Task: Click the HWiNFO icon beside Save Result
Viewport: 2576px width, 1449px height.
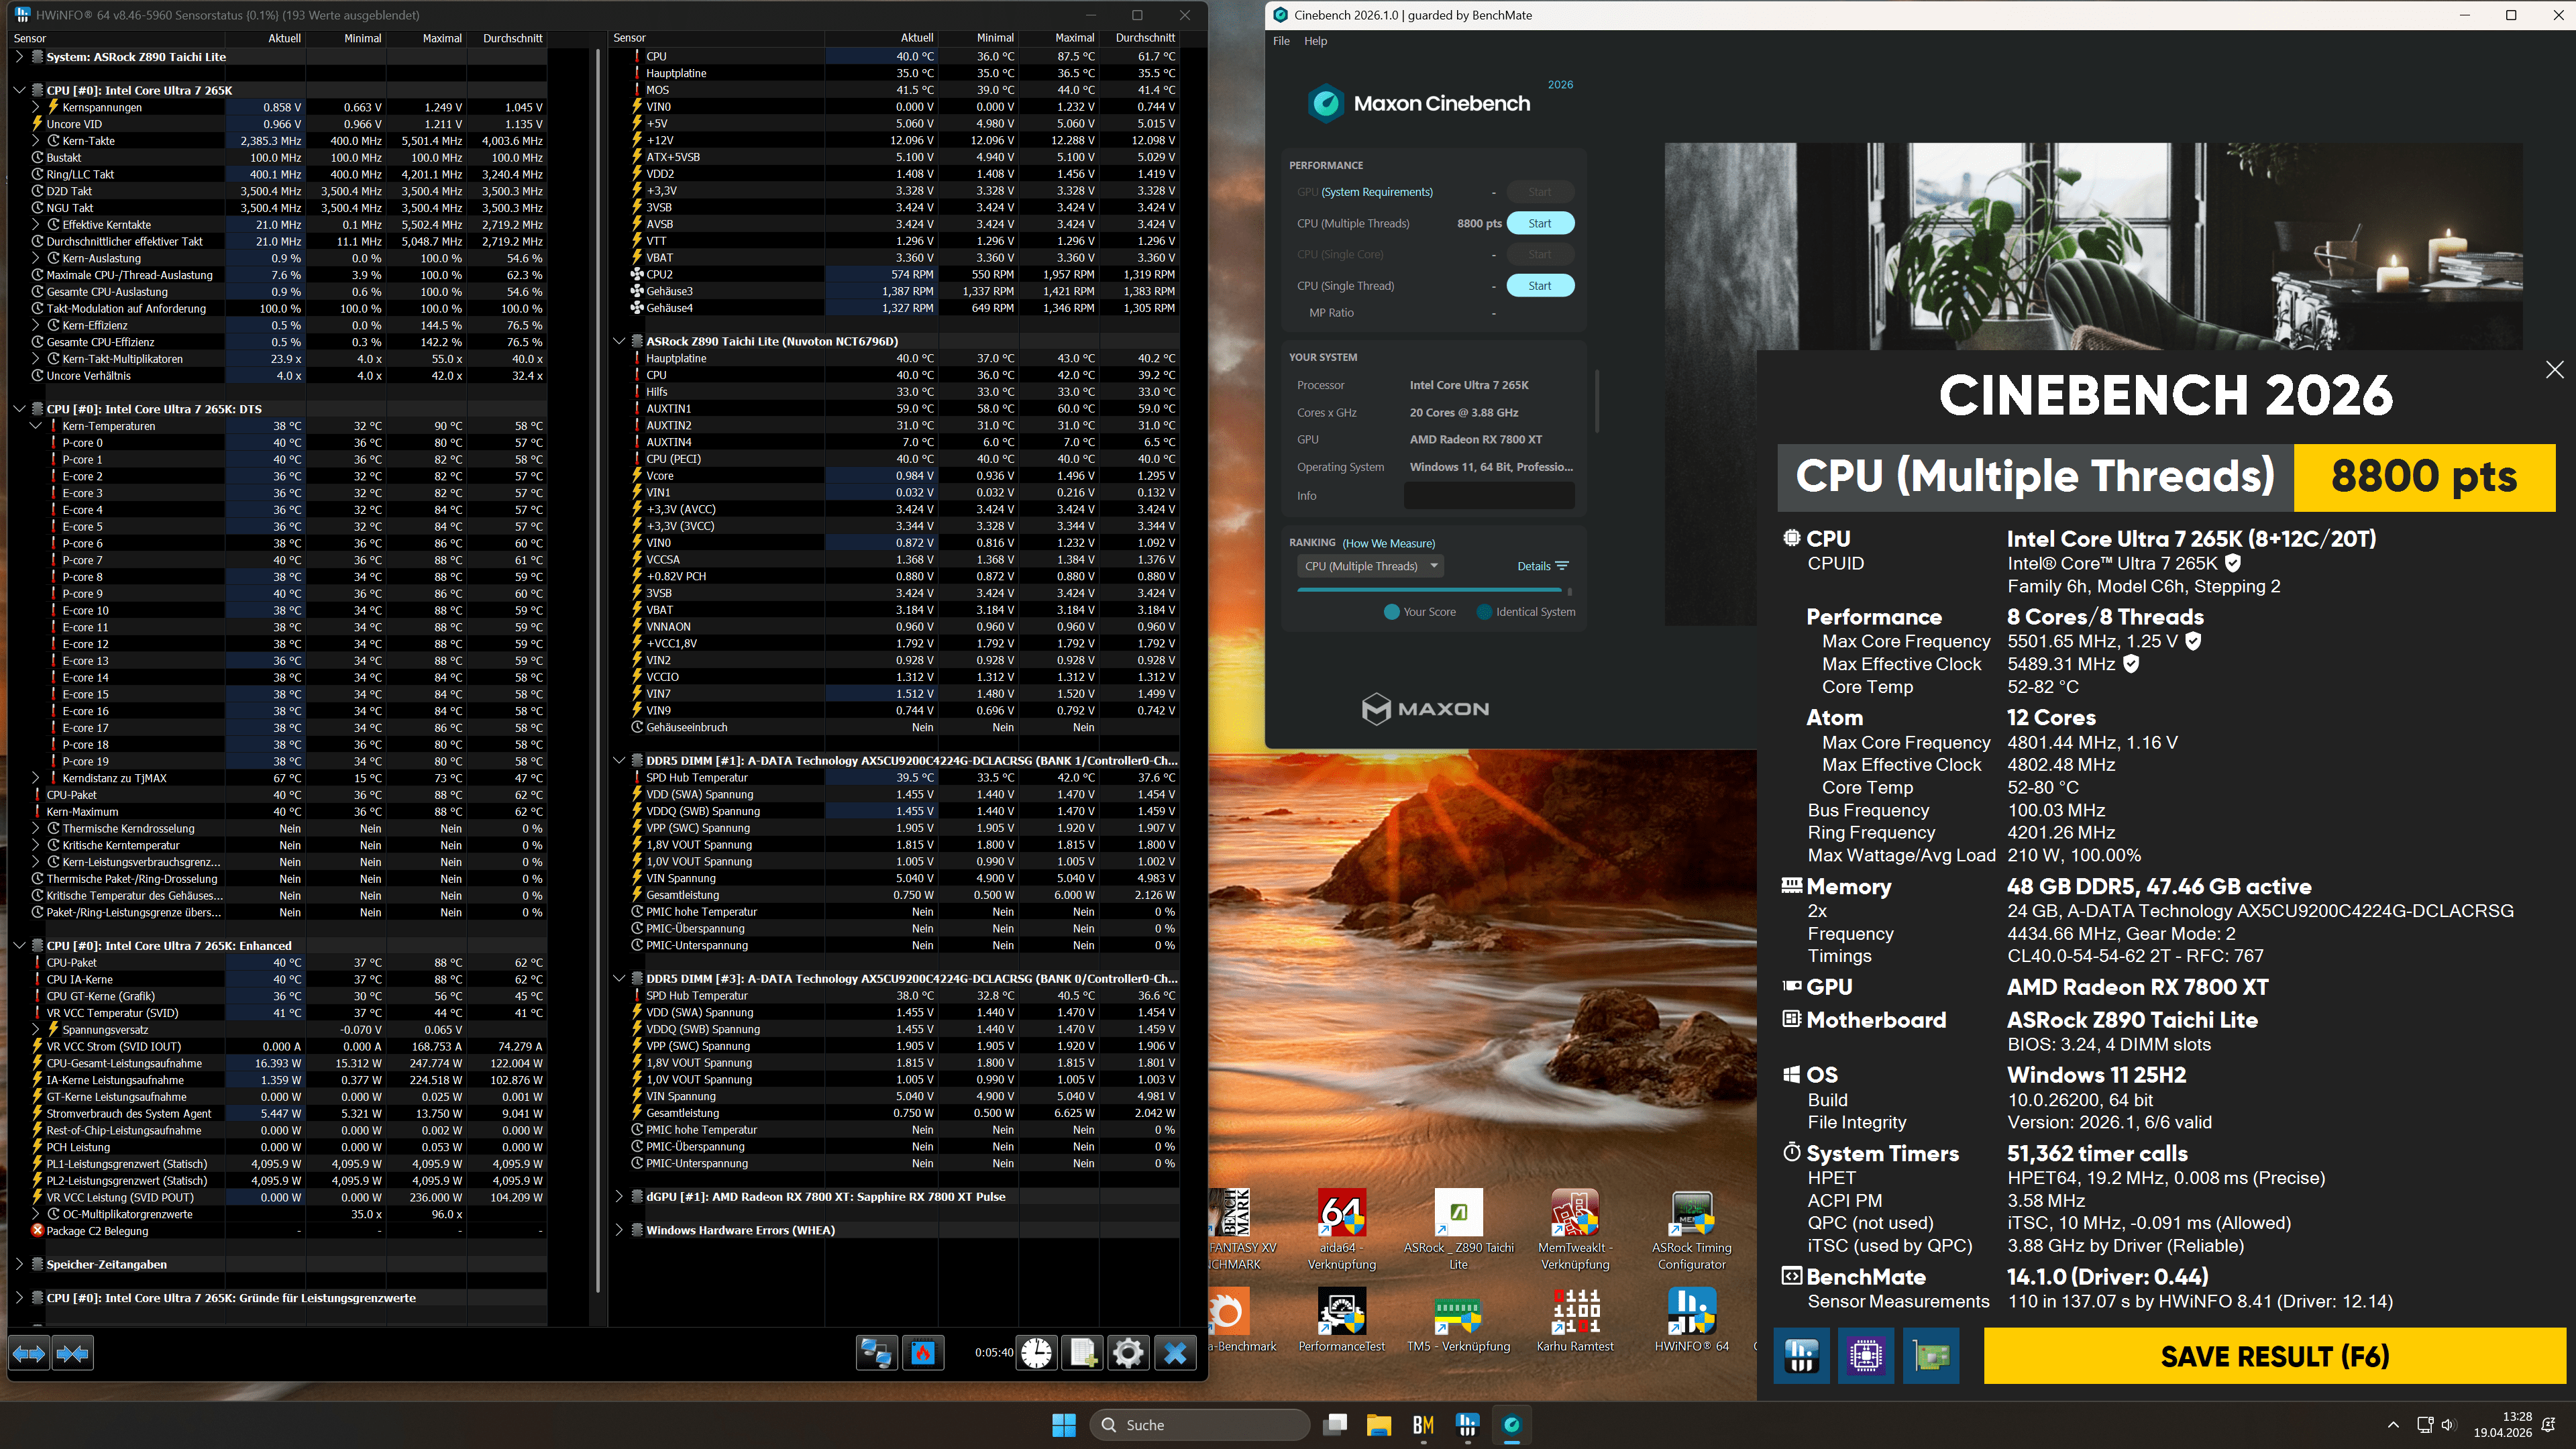Action: click(1801, 1356)
